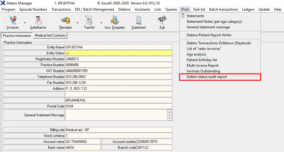This screenshot has height=152, width=284.
Task: Expand the Receipts dropdown arrow
Action: pyautogui.click(x=77, y=23)
